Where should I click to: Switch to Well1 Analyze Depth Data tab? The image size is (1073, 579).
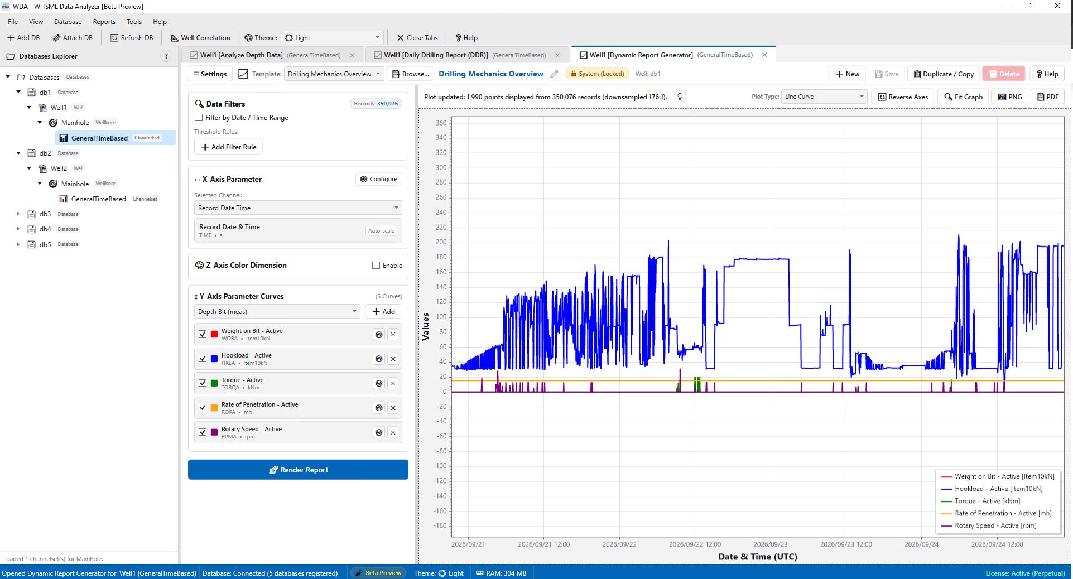pyautogui.click(x=273, y=55)
